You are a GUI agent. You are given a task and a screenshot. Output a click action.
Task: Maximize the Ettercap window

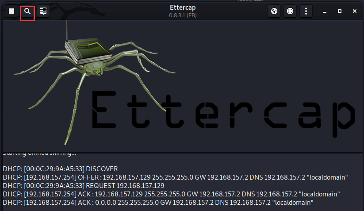(x=340, y=11)
